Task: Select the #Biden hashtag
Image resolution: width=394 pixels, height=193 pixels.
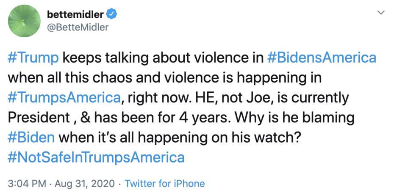Action: click(31, 138)
